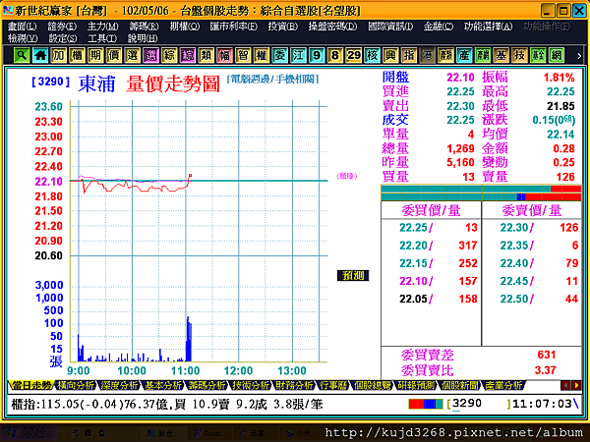The height and width of the screenshot is (442, 590).
Task: Open the 說明(H) menu
Action: tap(143, 38)
